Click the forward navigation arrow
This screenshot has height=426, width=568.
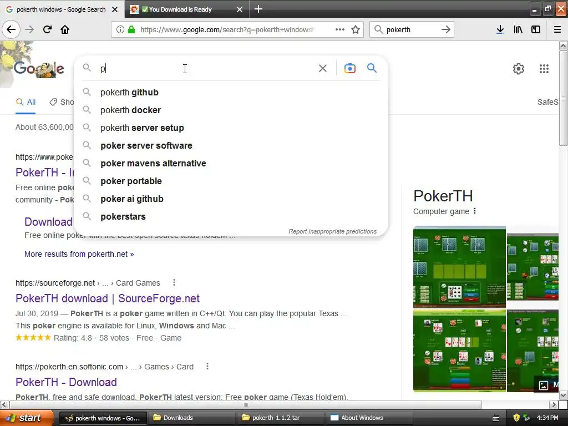[x=29, y=29]
